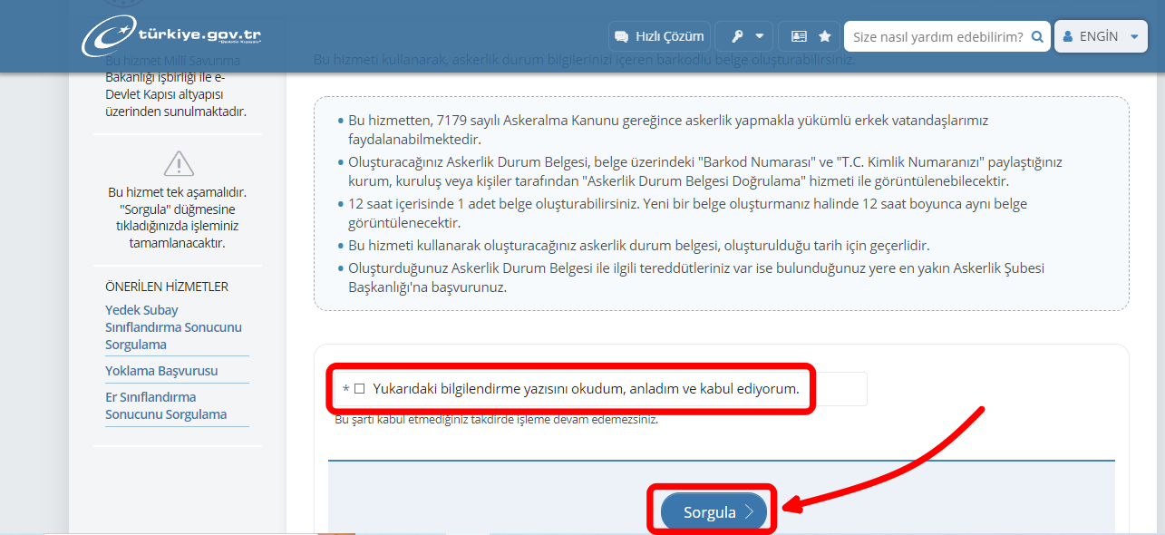Expand the dropdown arrow beside key icon
The height and width of the screenshot is (535, 1165).
(760, 36)
